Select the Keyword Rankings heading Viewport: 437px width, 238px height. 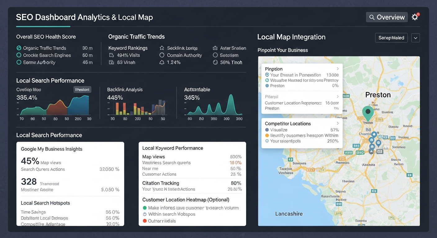click(128, 48)
